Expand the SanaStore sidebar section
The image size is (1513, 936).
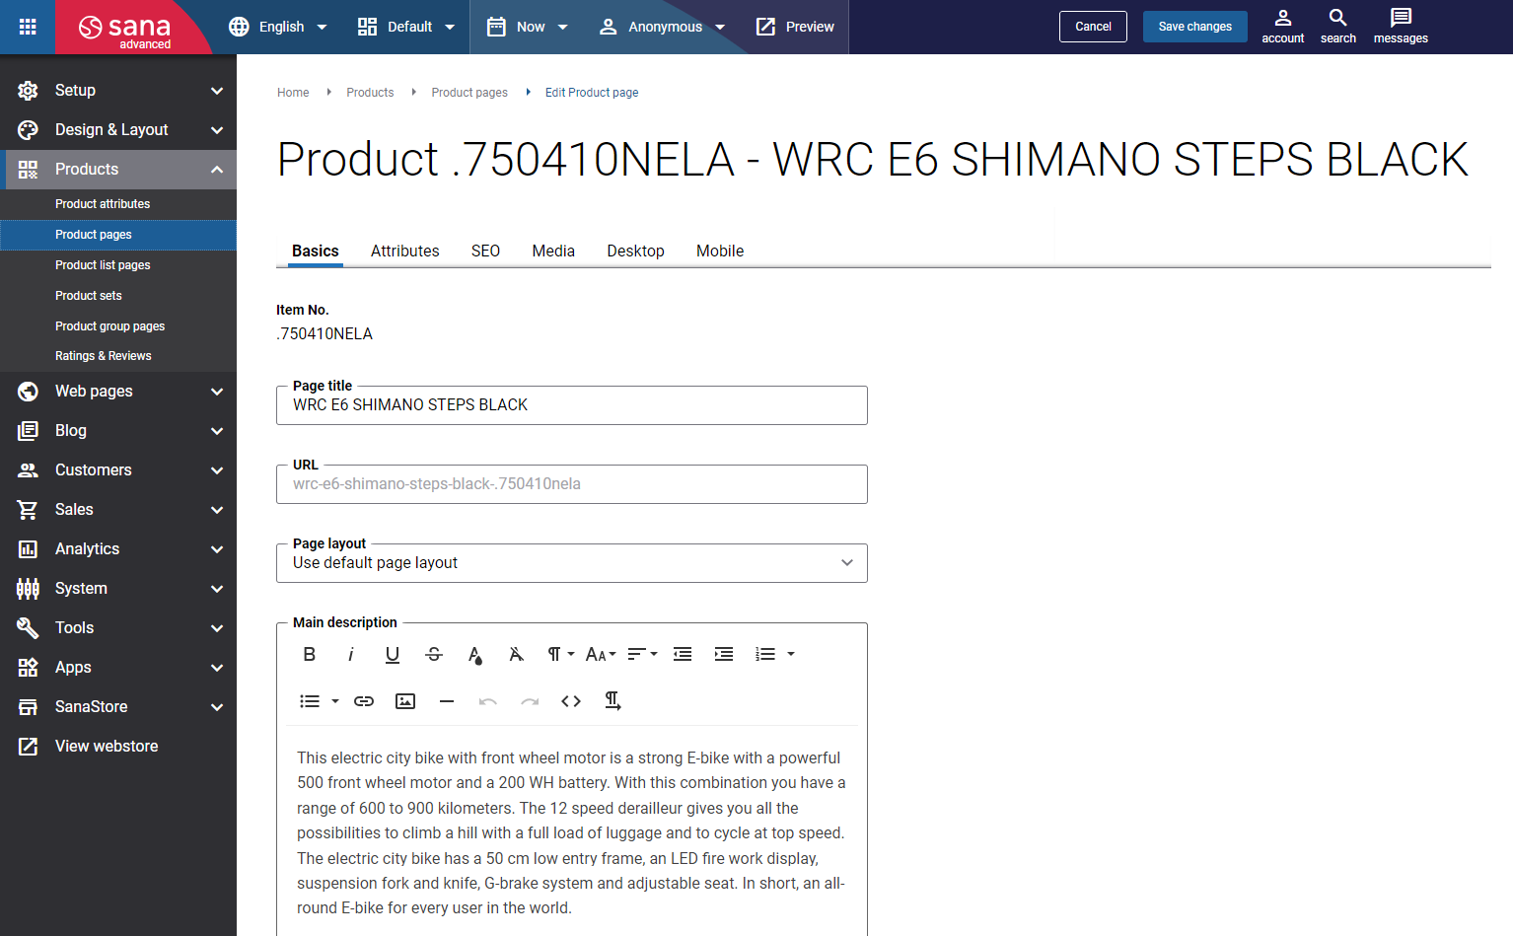pos(118,707)
